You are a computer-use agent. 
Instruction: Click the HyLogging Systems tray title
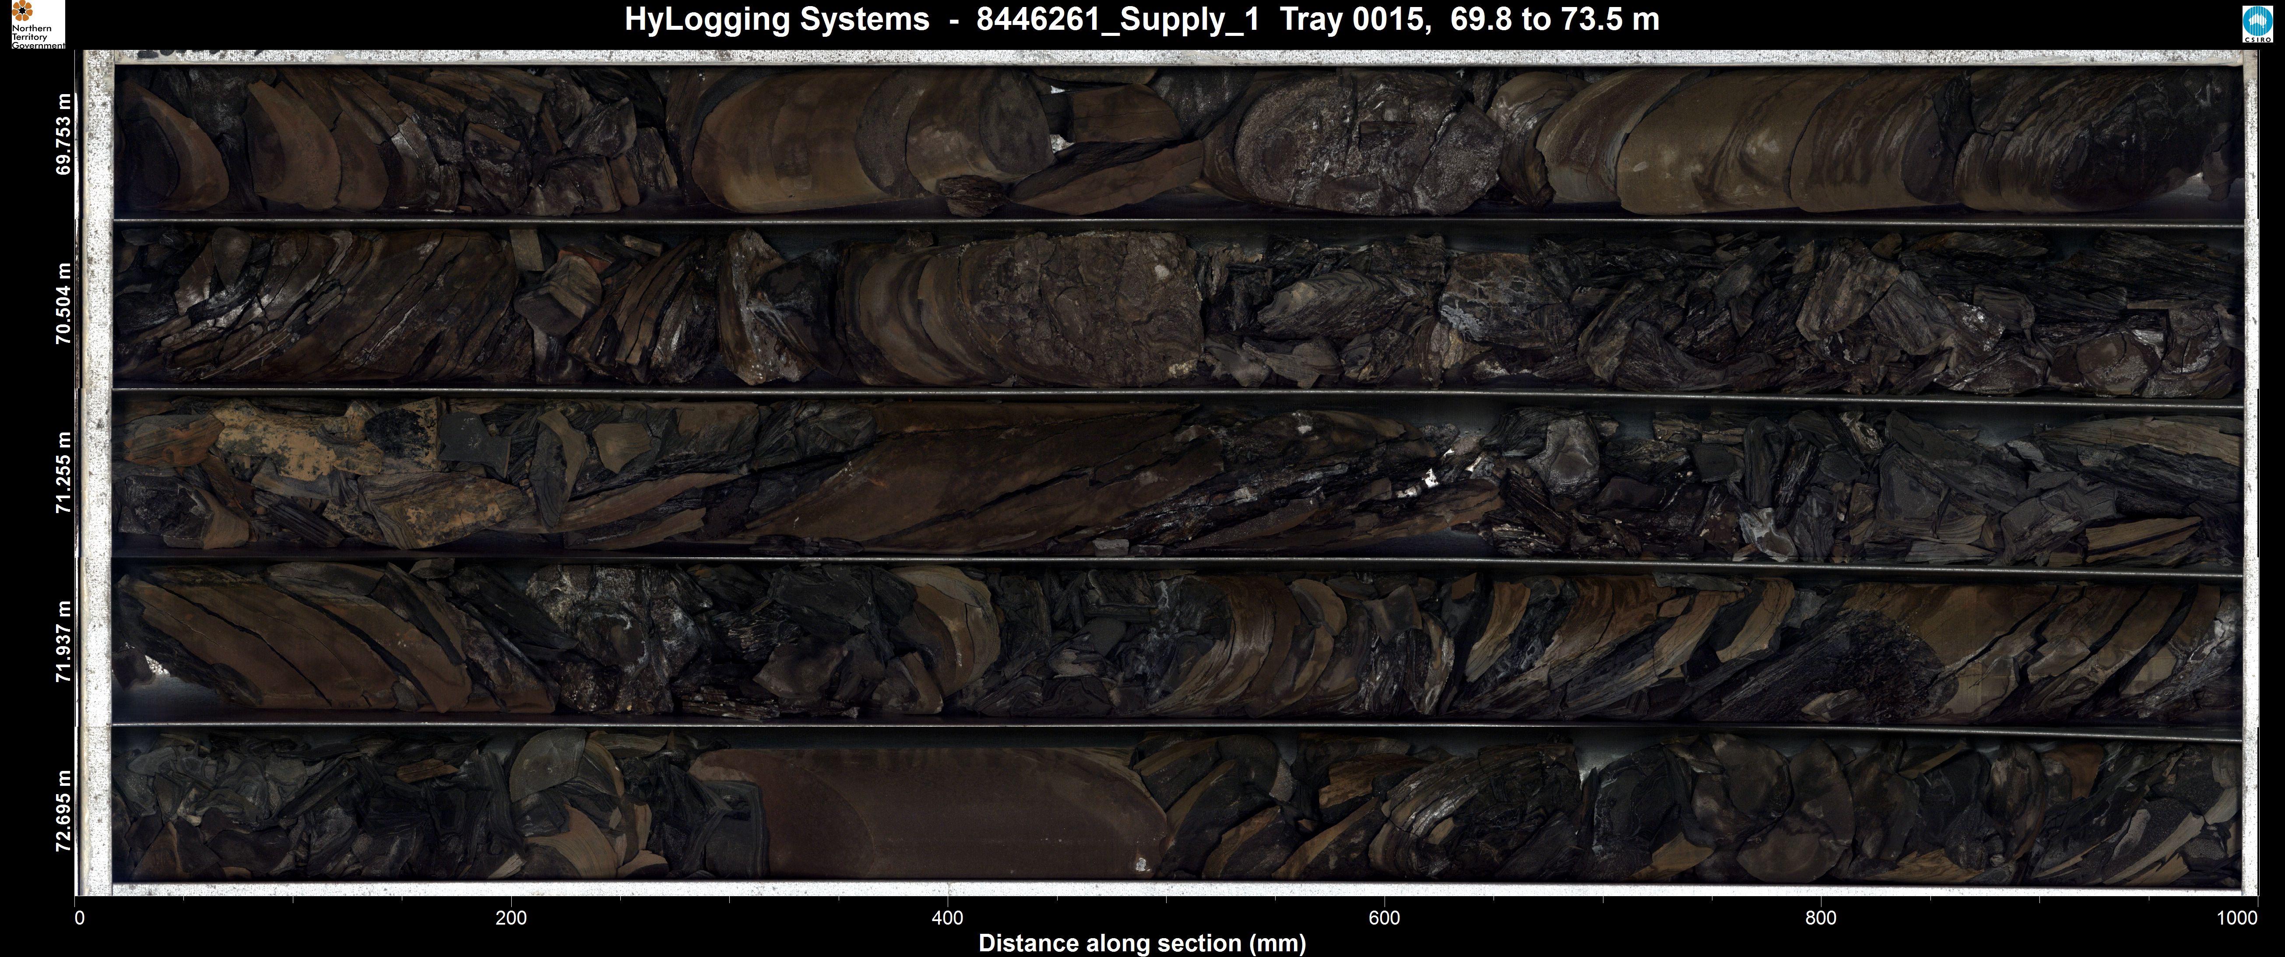[1142, 20]
